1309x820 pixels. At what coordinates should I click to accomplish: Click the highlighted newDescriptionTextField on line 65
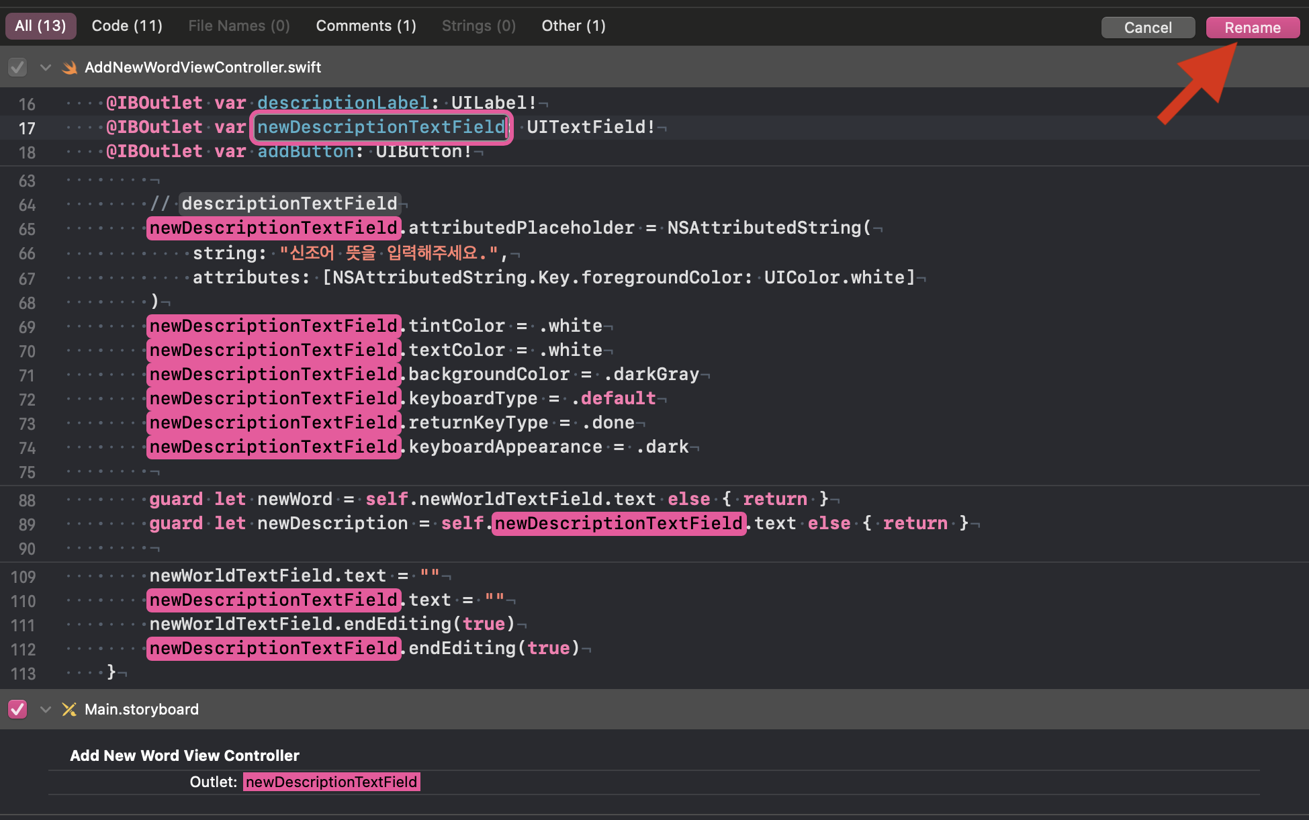[x=273, y=228]
